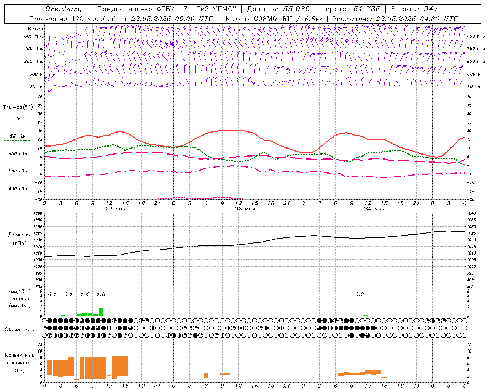Click the "(мм/3ч.)" precipitation unit label

point(19,291)
